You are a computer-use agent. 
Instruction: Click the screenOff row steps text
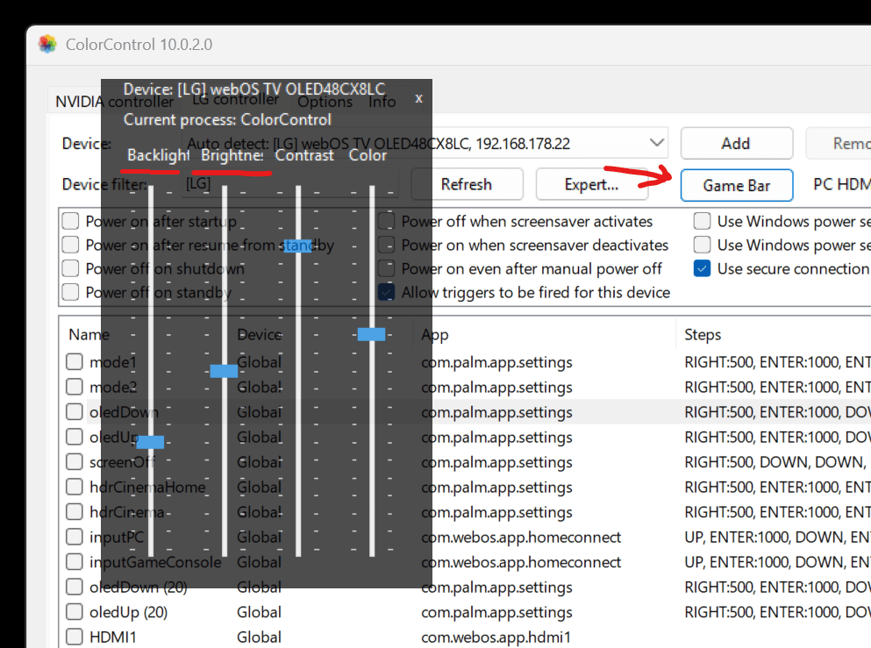pos(775,462)
